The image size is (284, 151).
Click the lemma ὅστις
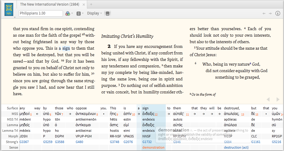point(114,125)
